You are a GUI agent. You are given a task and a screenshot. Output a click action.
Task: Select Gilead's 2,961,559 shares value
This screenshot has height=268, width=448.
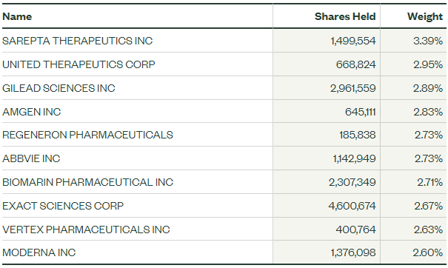click(353, 88)
